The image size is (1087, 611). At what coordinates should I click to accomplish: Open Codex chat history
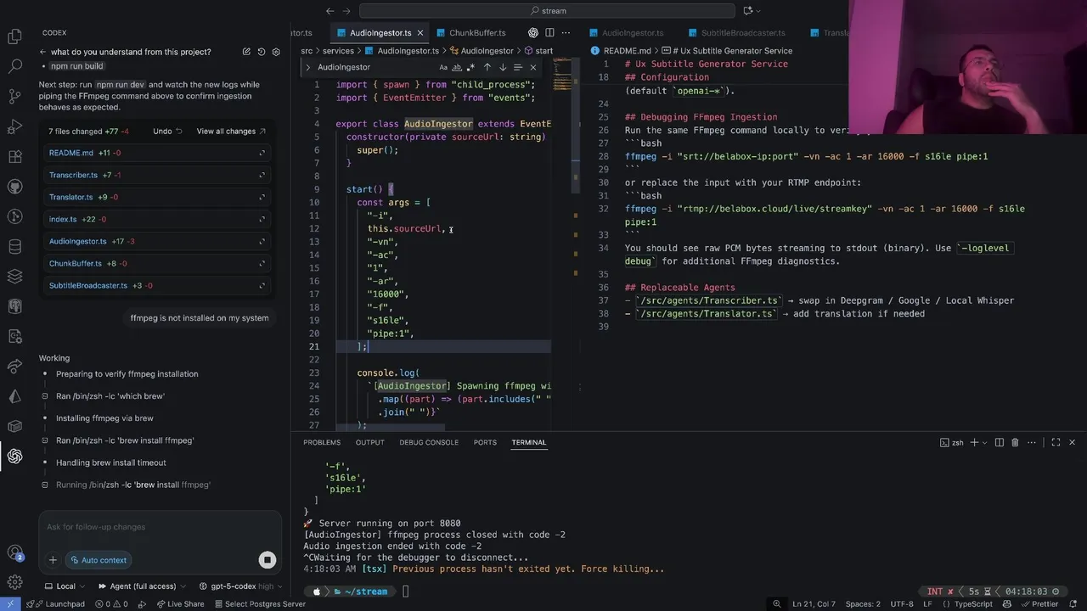pyautogui.click(x=261, y=52)
